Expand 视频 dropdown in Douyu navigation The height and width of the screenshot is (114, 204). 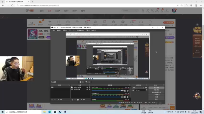click(66, 11)
